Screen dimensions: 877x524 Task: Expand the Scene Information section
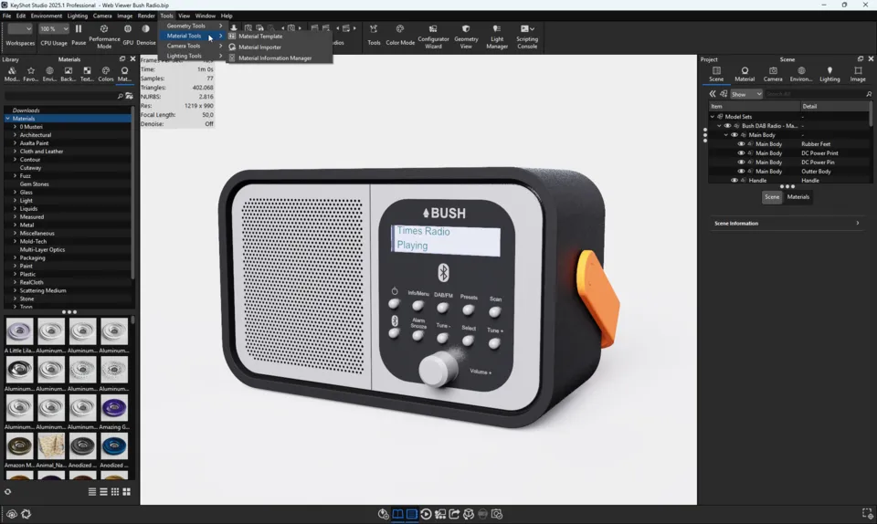tap(787, 223)
